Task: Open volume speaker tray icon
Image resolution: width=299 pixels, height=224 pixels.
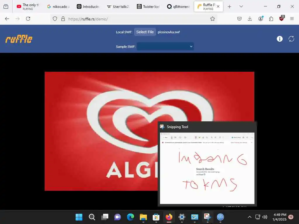Action: 265,217
